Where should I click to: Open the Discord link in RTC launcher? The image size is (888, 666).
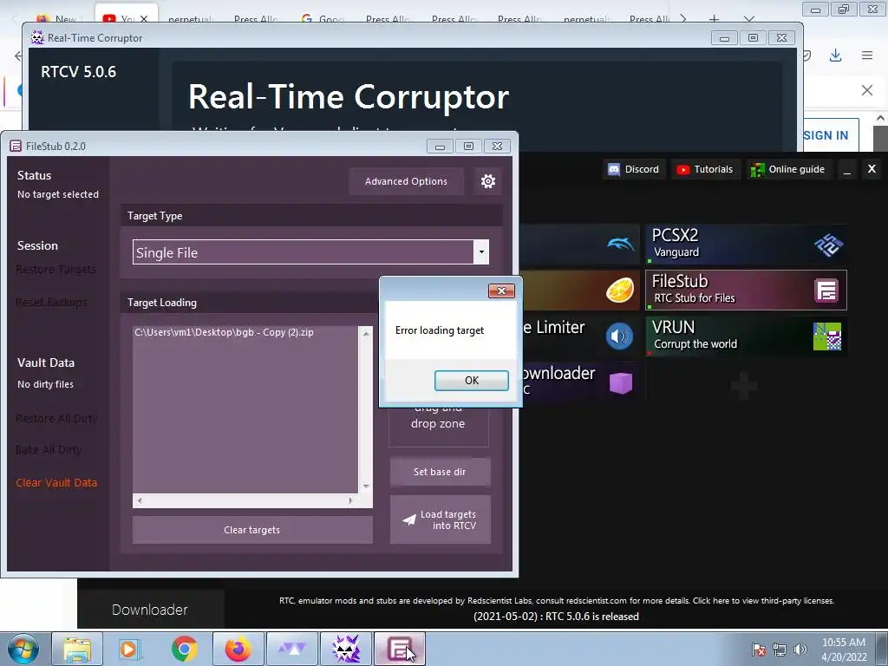tap(633, 169)
